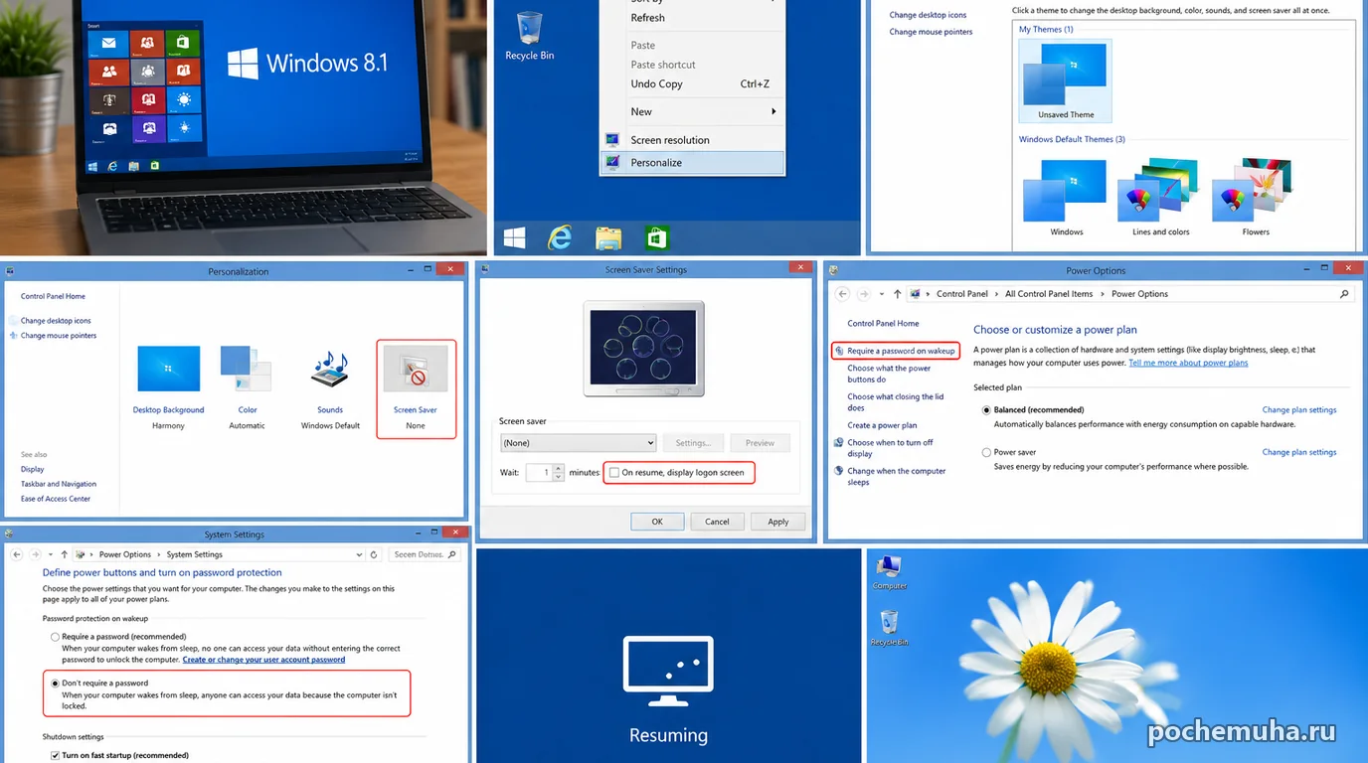This screenshot has height=763, width=1368.
Task: Click the Wait minutes number field
Action: pyautogui.click(x=539, y=473)
